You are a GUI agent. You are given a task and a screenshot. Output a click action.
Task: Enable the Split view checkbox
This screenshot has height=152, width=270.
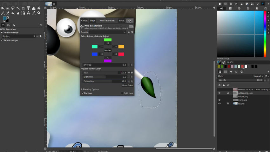[127, 93]
